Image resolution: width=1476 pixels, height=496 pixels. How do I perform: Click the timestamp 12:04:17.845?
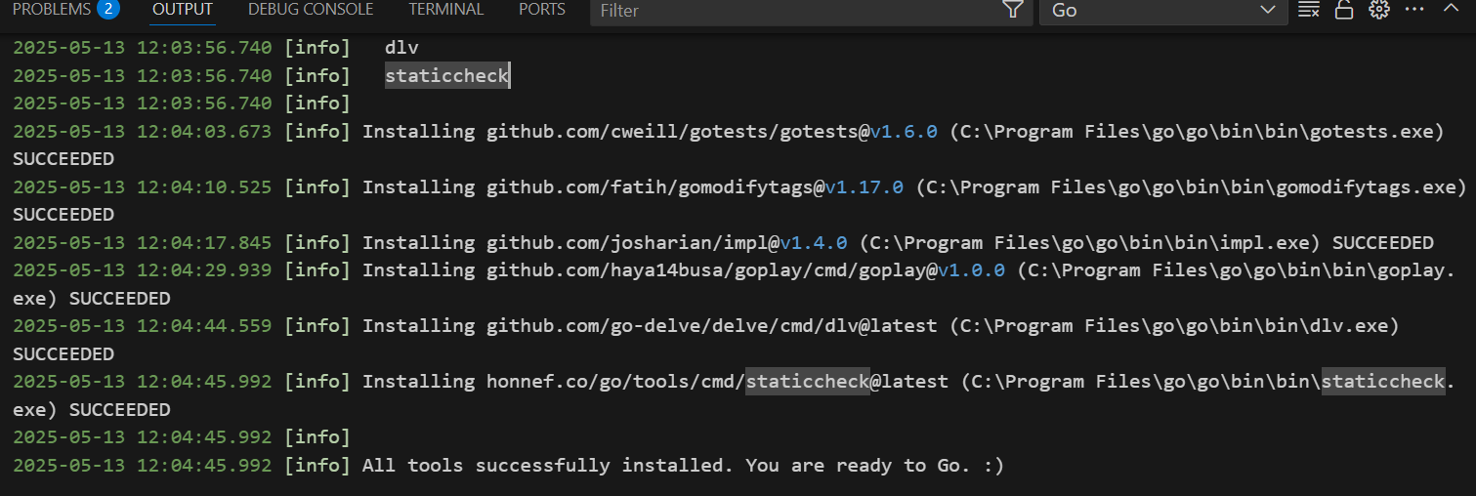(x=204, y=242)
